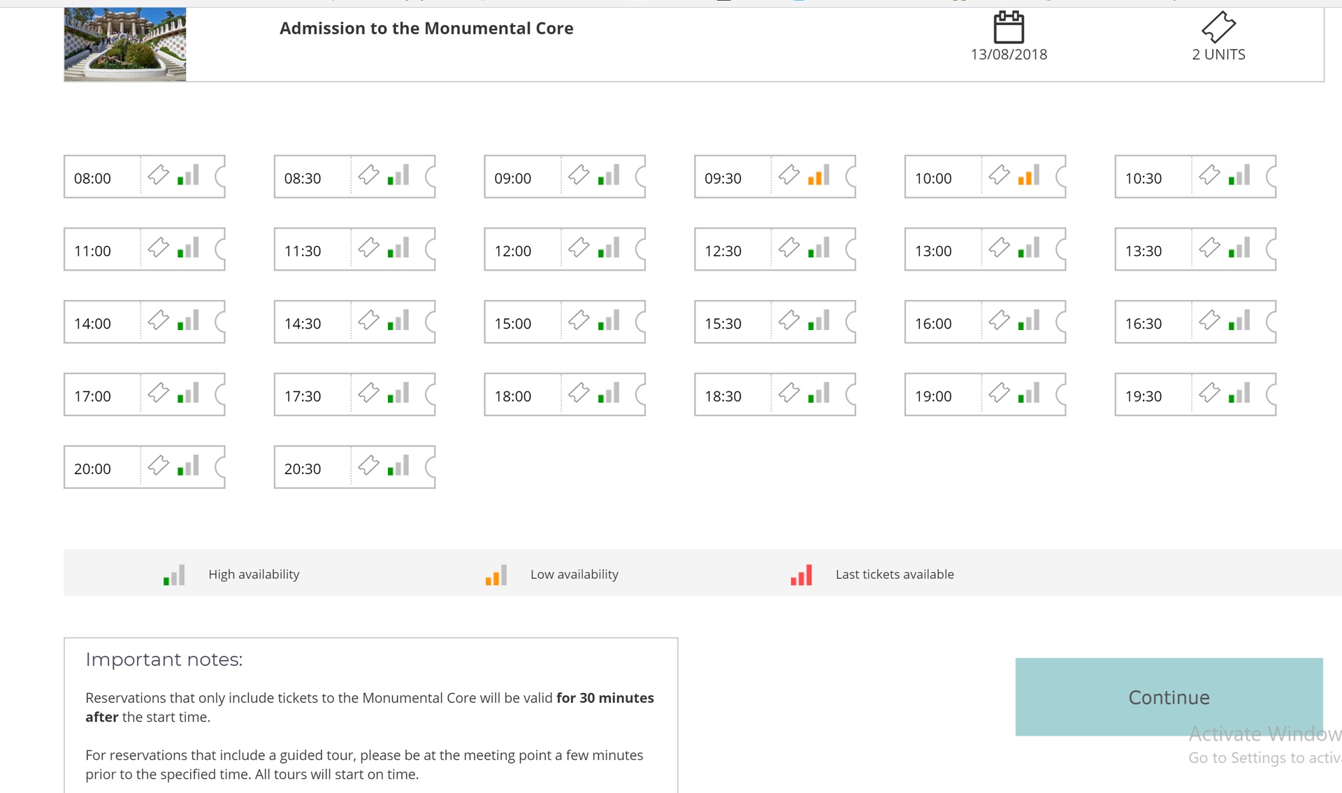This screenshot has width=1342, height=793.
Task: Click the availability bars in the 19:00 slot
Action: [x=1029, y=393]
